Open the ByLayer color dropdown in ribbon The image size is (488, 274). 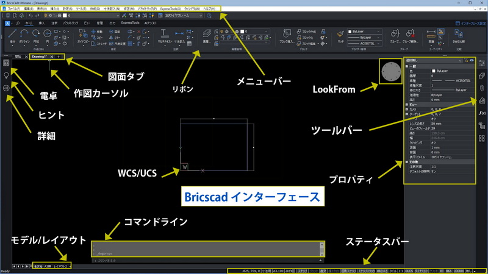(x=364, y=32)
